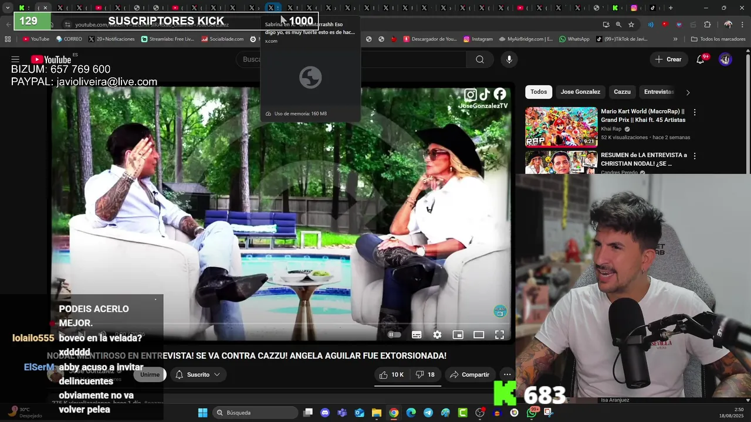Open Task View on the taskbar

[308, 413]
